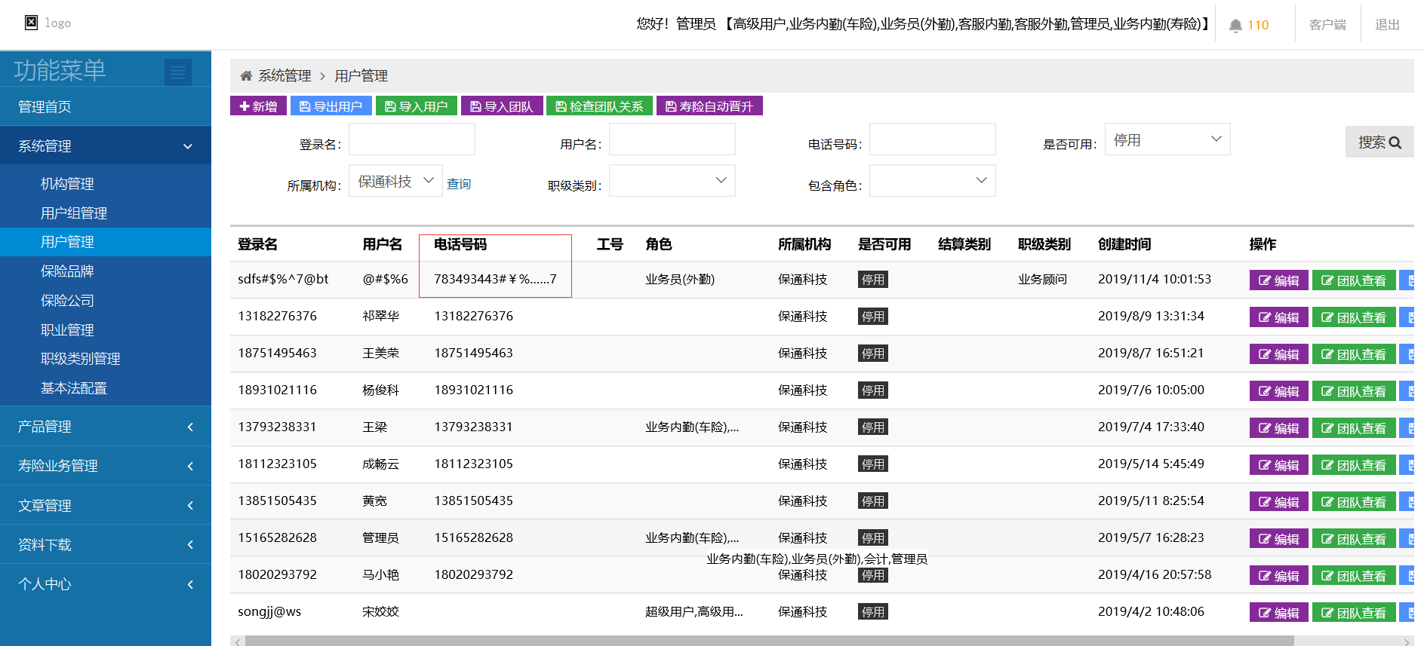Click 寿险自动晋升 button
The image size is (1424, 646).
click(x=709, y=106)
